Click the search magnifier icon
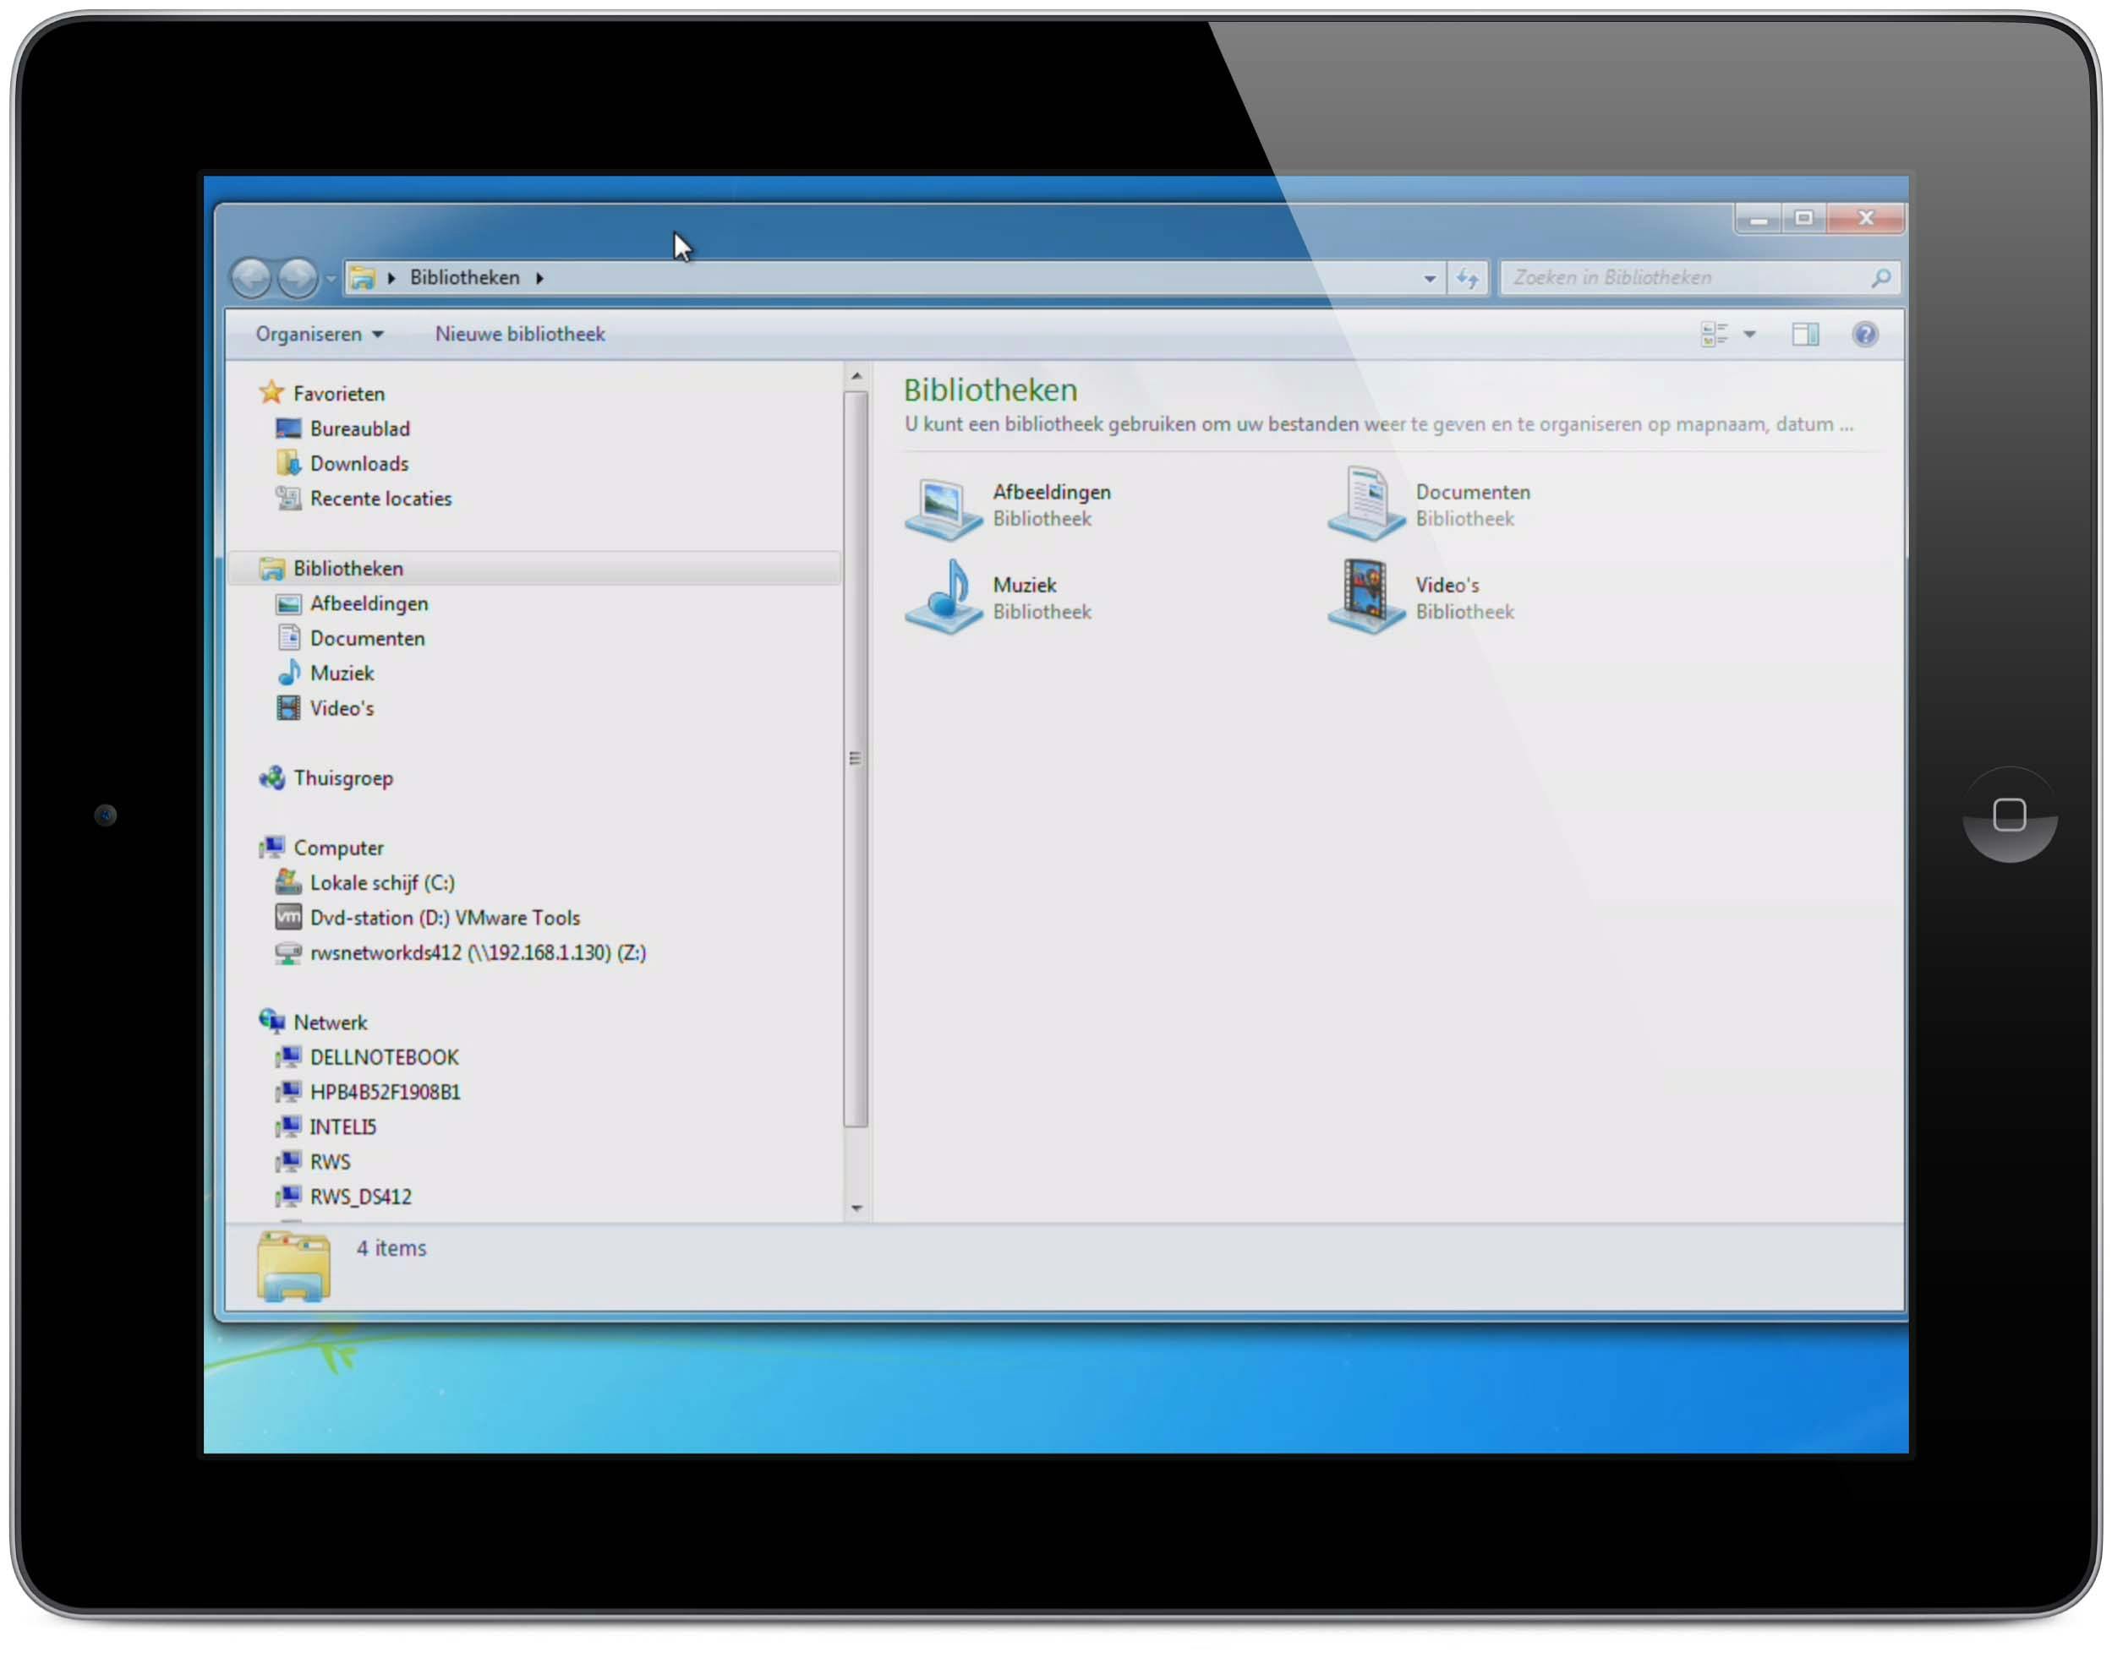Image resolution: width=2112 pixels, height=1658 pixels. pyautogui.click(x=1881, y=279)
